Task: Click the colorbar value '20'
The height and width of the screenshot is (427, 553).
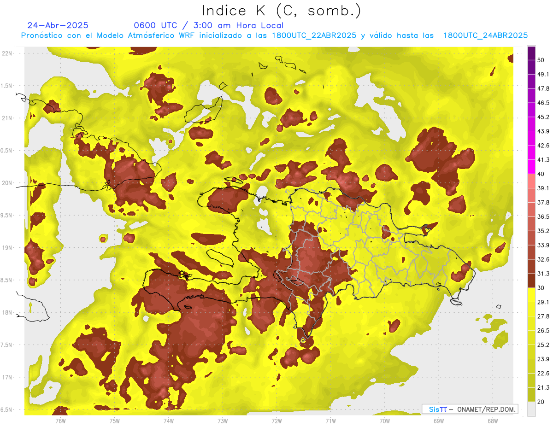Action: tap(541, 402)
